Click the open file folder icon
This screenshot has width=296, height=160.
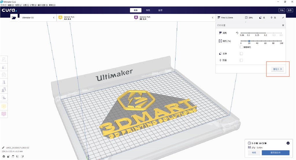pyautogui.click(x=14, y=18)
